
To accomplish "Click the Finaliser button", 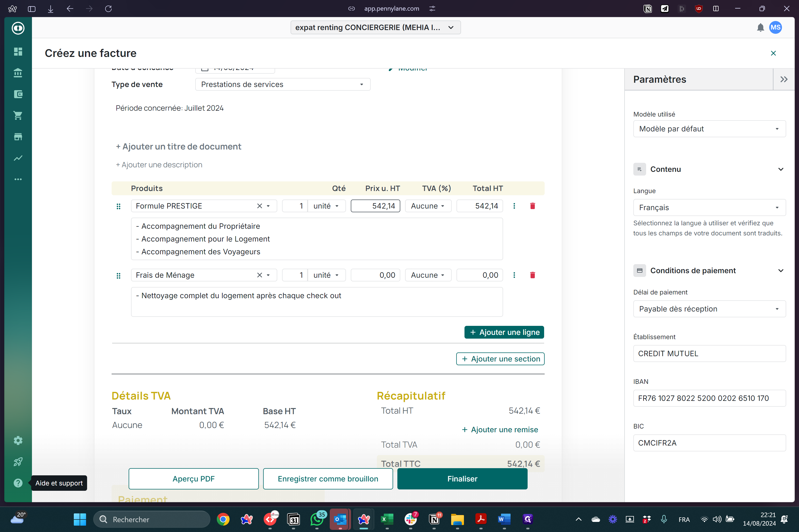I will [x=462, y=479].
